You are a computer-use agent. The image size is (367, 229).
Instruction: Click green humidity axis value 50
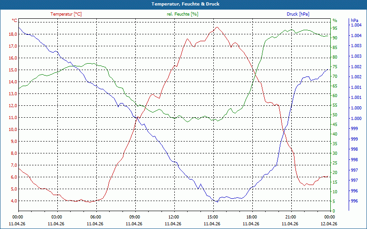point(335,115)
